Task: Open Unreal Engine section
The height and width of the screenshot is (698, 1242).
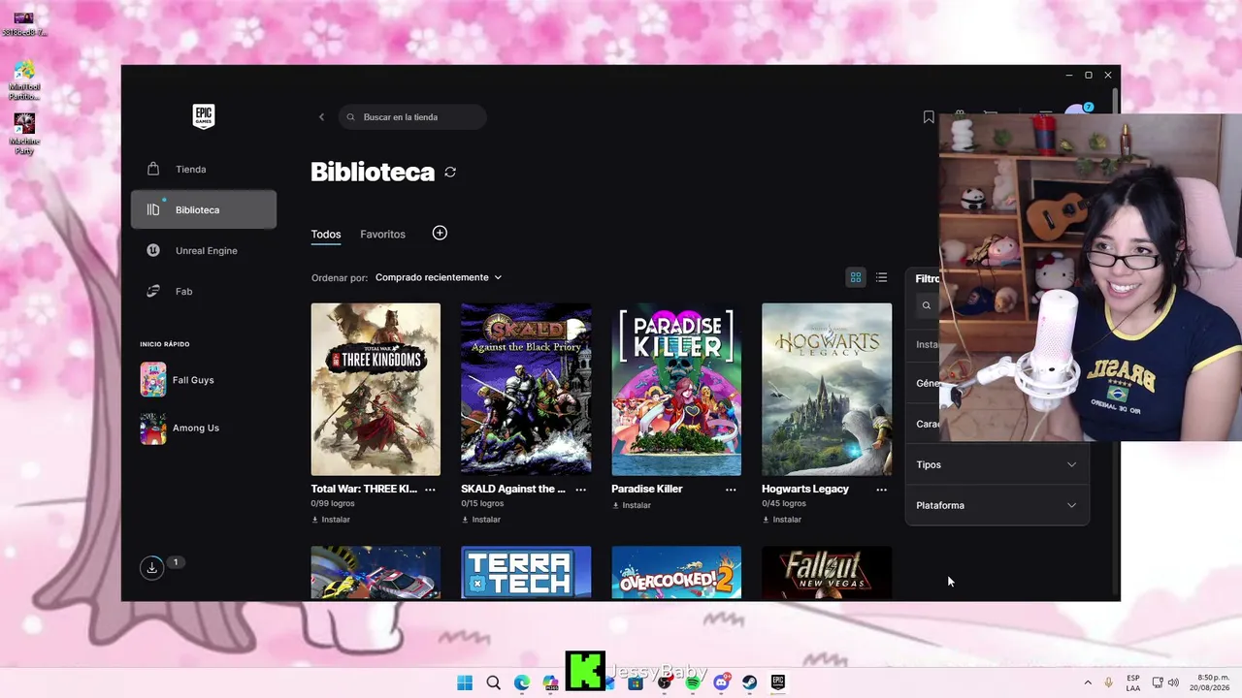Action: [x=204, y=250]
